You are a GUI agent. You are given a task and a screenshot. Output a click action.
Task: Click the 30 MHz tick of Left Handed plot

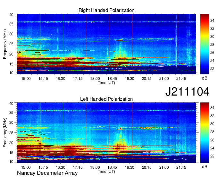[11, 122]
